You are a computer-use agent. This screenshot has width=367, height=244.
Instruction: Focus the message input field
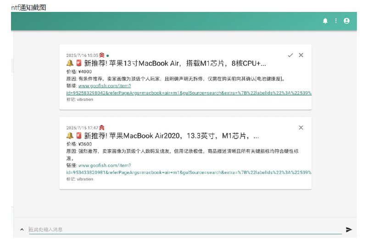click(x=185, y=229)
